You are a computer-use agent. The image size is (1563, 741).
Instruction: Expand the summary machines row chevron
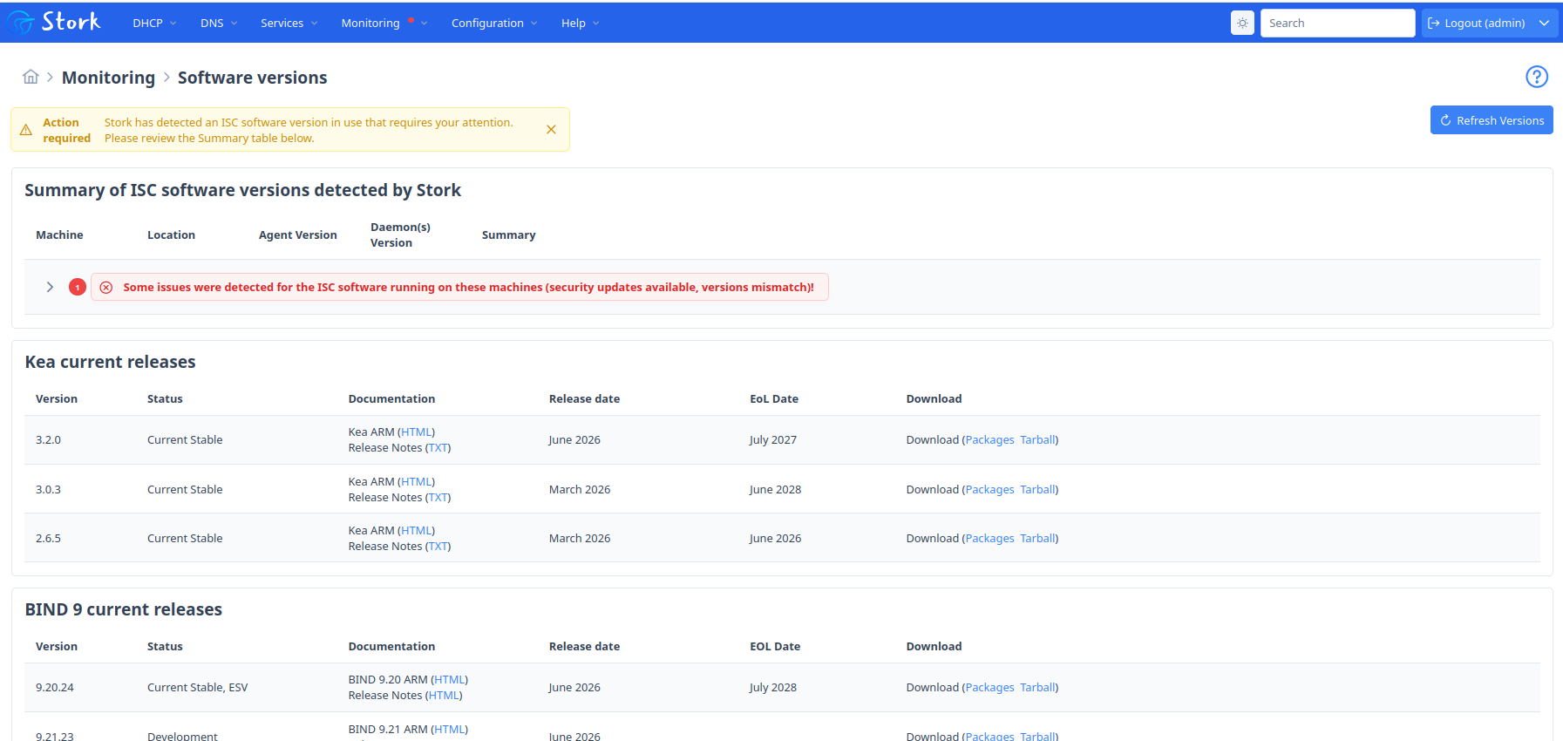click(50, 287)
